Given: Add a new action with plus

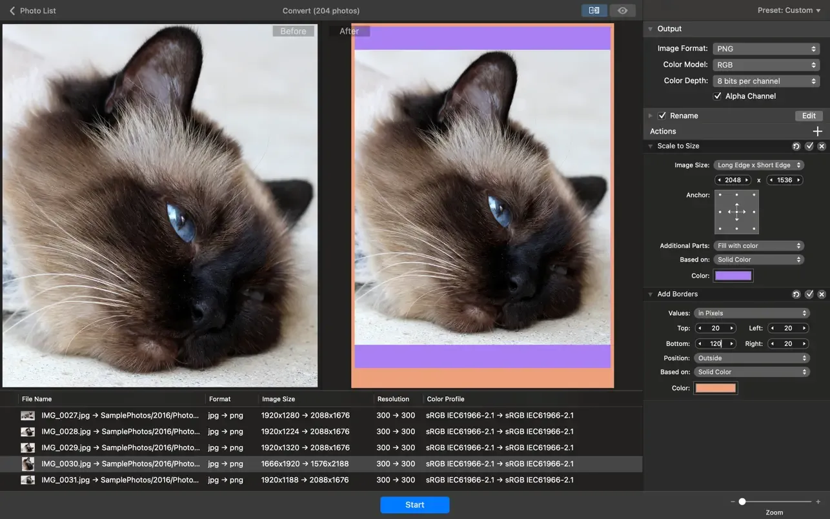Looking at the screenshot, I should (x=818, y=131).
